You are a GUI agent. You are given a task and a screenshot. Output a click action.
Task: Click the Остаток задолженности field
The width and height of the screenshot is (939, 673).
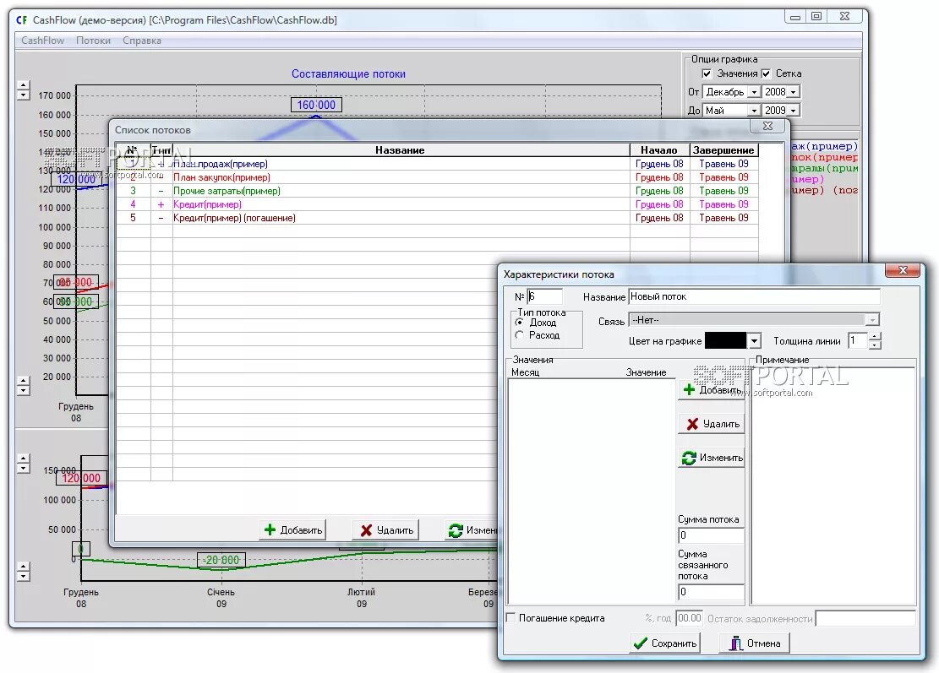[865, 618]
